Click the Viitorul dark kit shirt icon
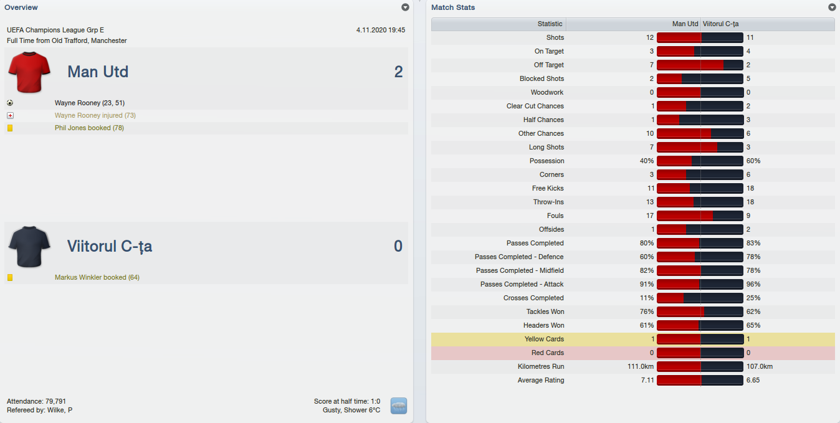Image resolution: width=840 pixels, height=423 pixels. click(29, 247)
